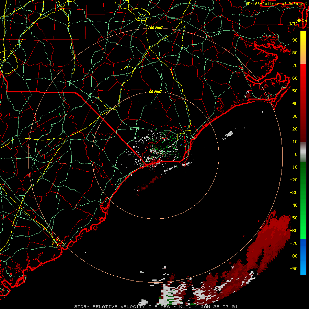Click the 0 label on the velocity scale

[296, 154]
